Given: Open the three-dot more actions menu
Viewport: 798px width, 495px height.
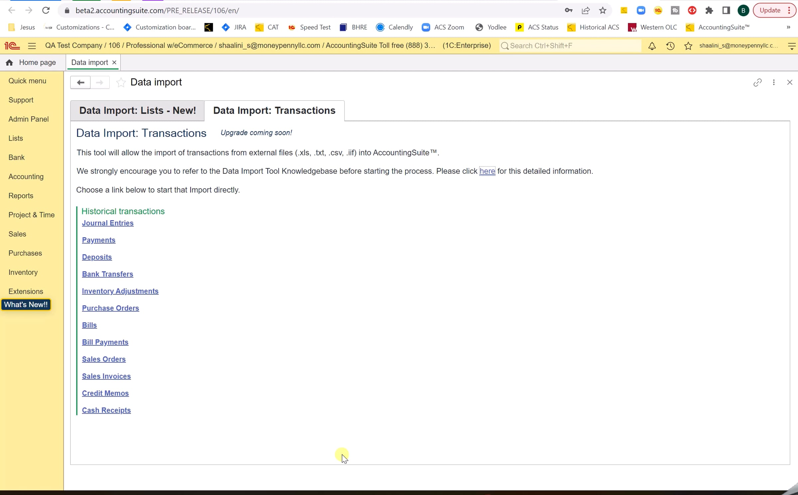Looking at the screenshot, I should [774, 82].
